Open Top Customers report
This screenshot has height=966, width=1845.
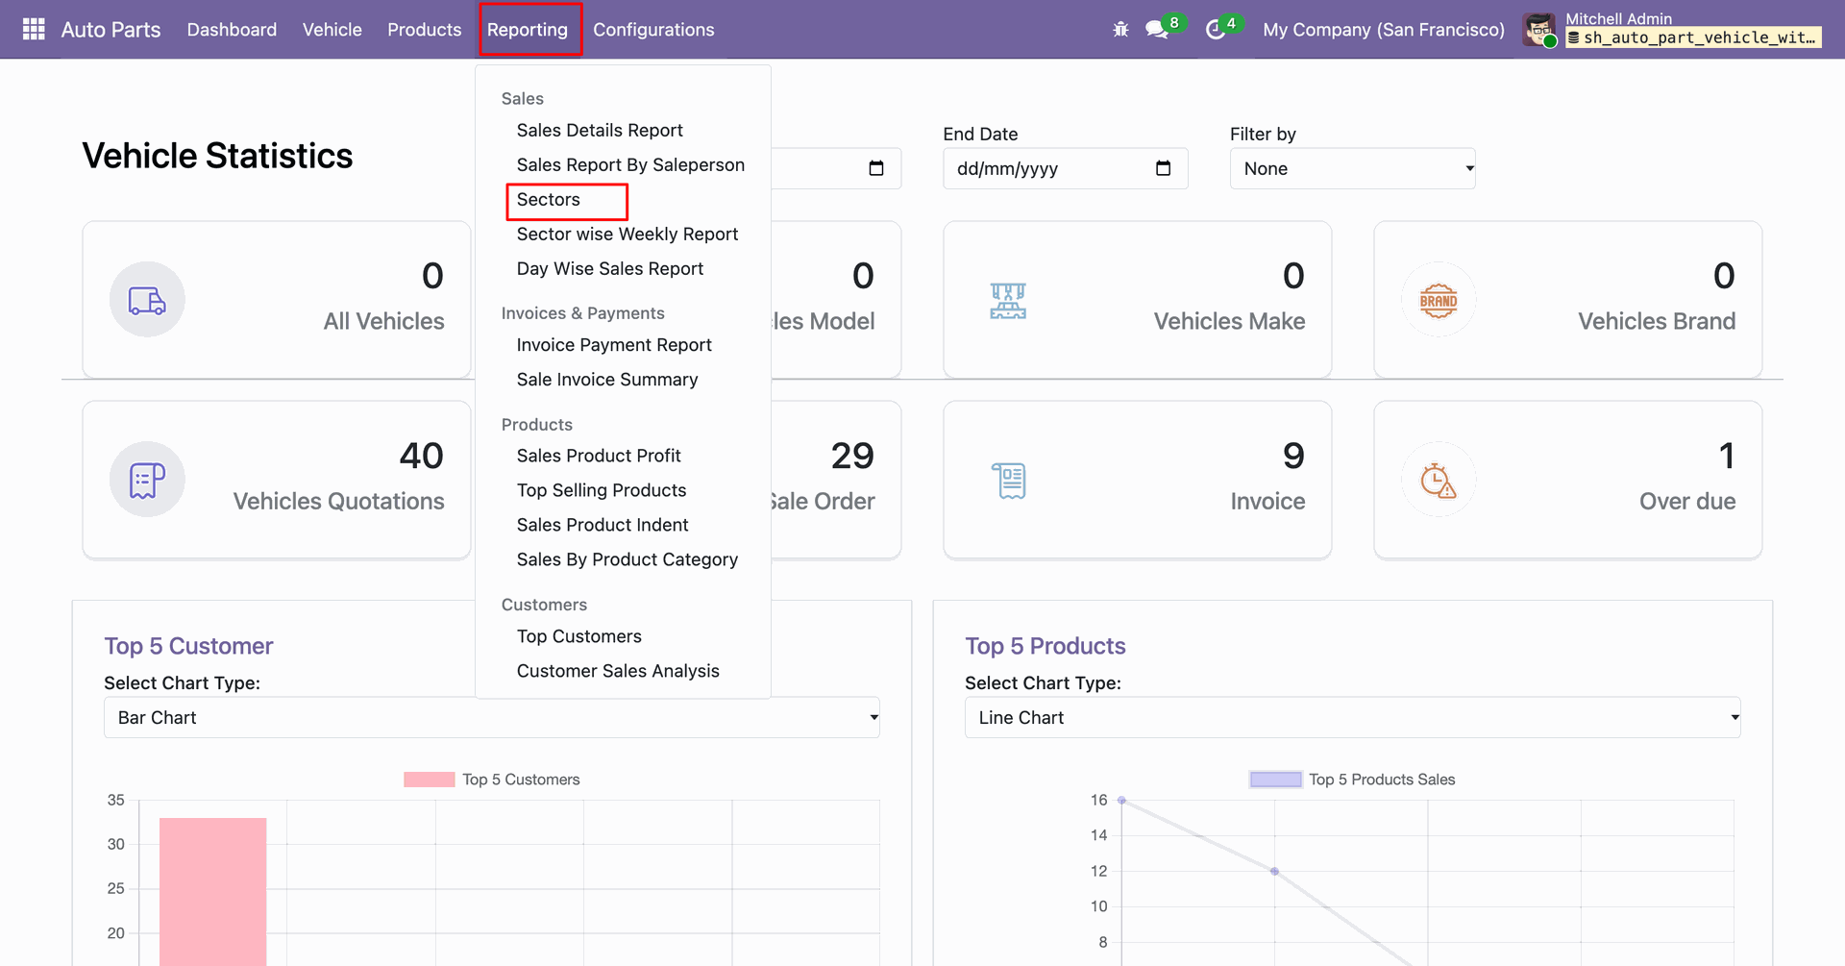pos(579,635)
